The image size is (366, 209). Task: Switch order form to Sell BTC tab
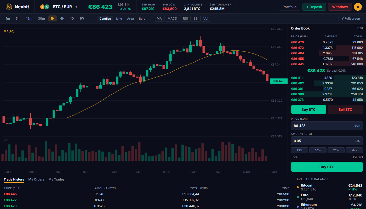[345, 109]
